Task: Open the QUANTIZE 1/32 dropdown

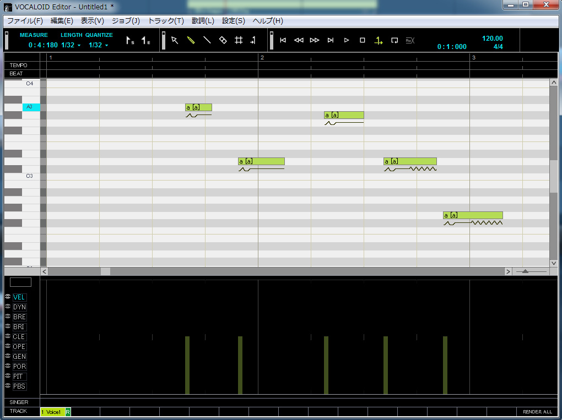Action: (x=99, y=45)
